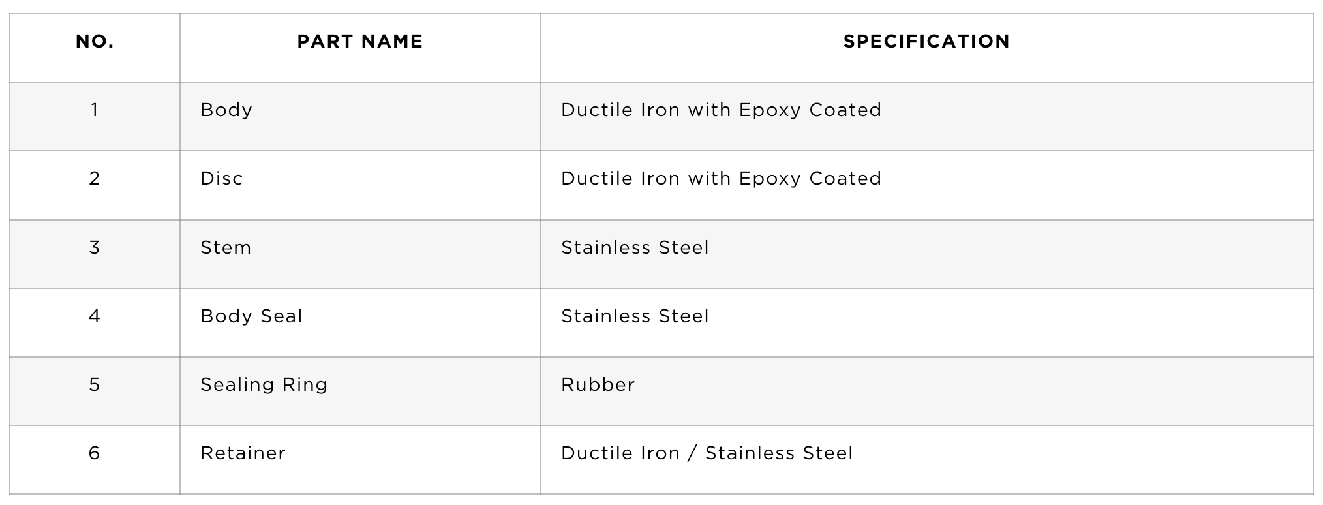Select the Sealing Ring cell
The height and width of the screenshot is (505, 1323).
360,391
